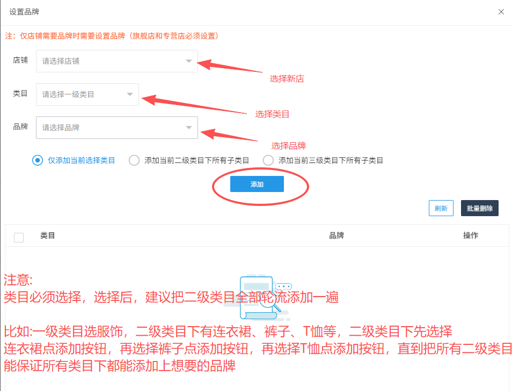Click the 操作 column header
The height and width of the screenshot is (391, 512).
471,235
